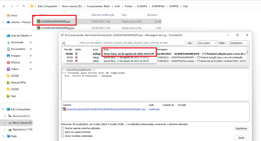
Task: Click the OneDrive cloud icon
Action: (x=8, y=22)
